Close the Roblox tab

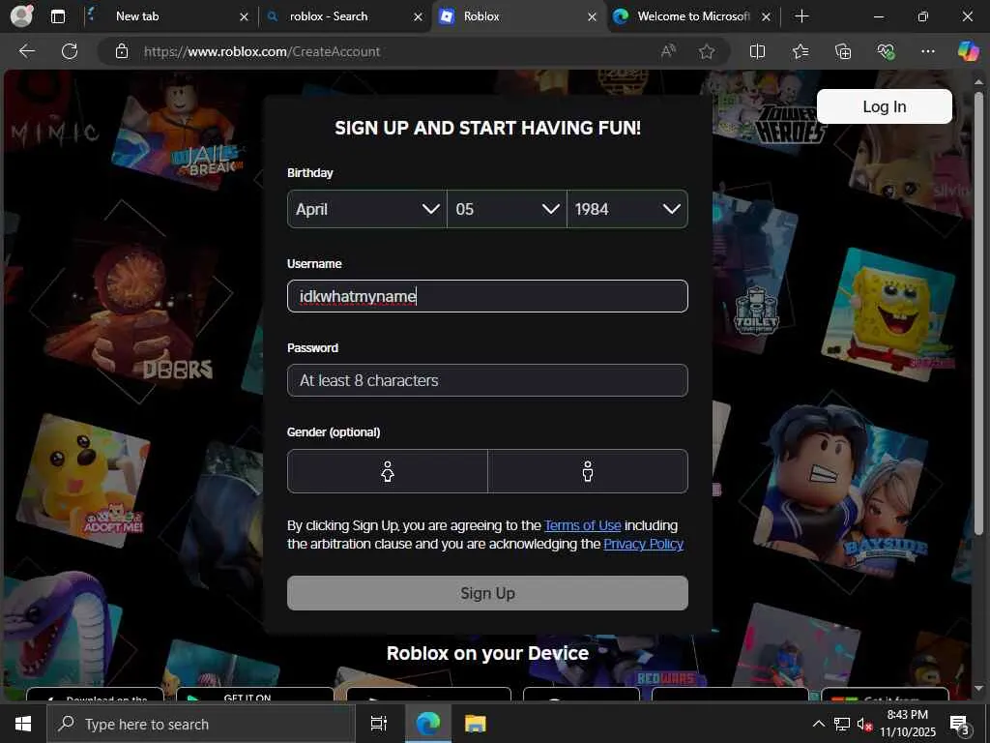click(x=592, y=17)
